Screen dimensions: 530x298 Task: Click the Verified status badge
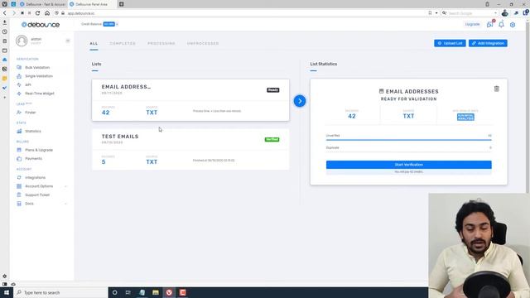pyautogui.click(x=272, y=139)
